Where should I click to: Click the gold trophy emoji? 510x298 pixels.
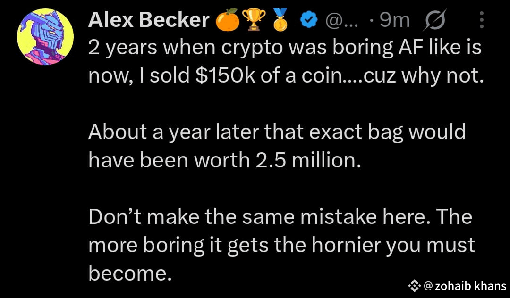(254, 20)
